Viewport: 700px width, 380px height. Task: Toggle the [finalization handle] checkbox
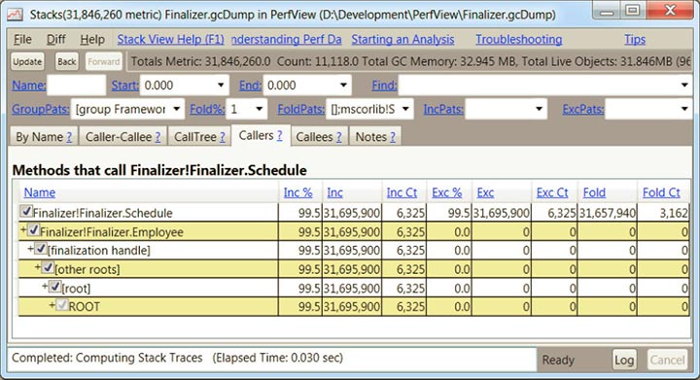pos(41,249)
